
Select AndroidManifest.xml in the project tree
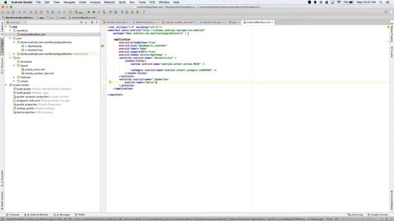click(x=33, y=34)
